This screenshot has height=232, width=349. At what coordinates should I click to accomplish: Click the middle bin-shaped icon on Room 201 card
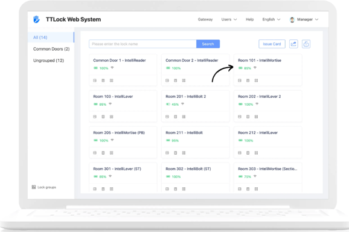[175, 117]
